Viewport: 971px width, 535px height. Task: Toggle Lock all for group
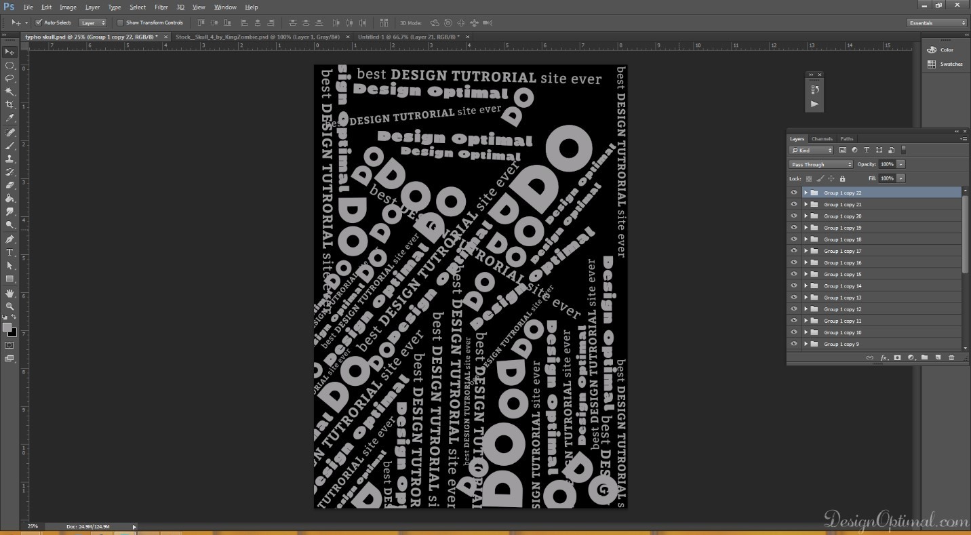pyautogui.click(x=842, y=178)
